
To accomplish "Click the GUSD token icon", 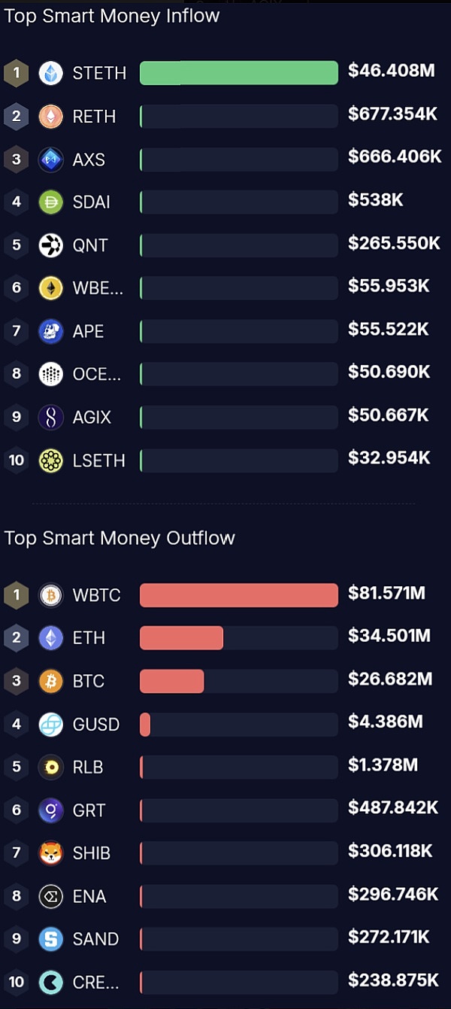I will 51,724.
